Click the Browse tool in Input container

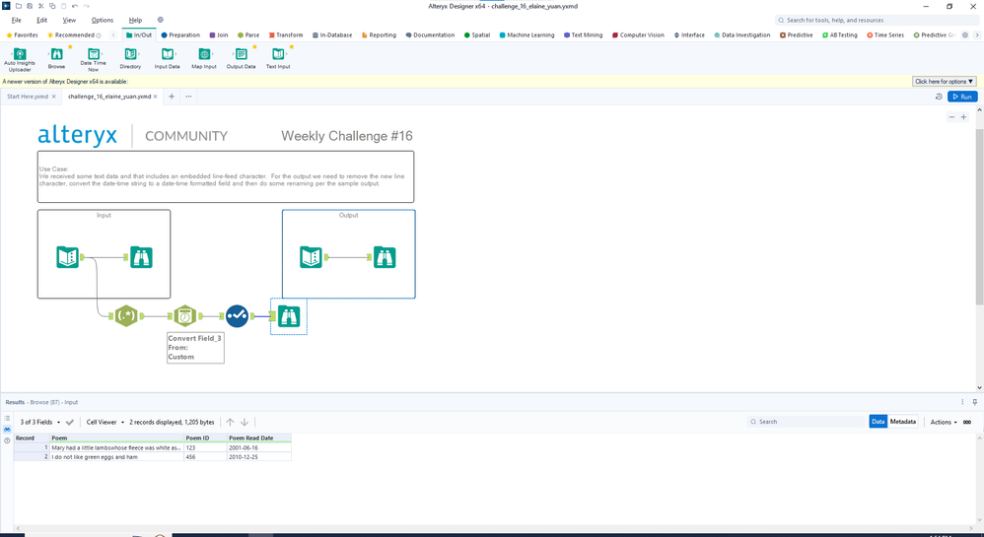141,257
